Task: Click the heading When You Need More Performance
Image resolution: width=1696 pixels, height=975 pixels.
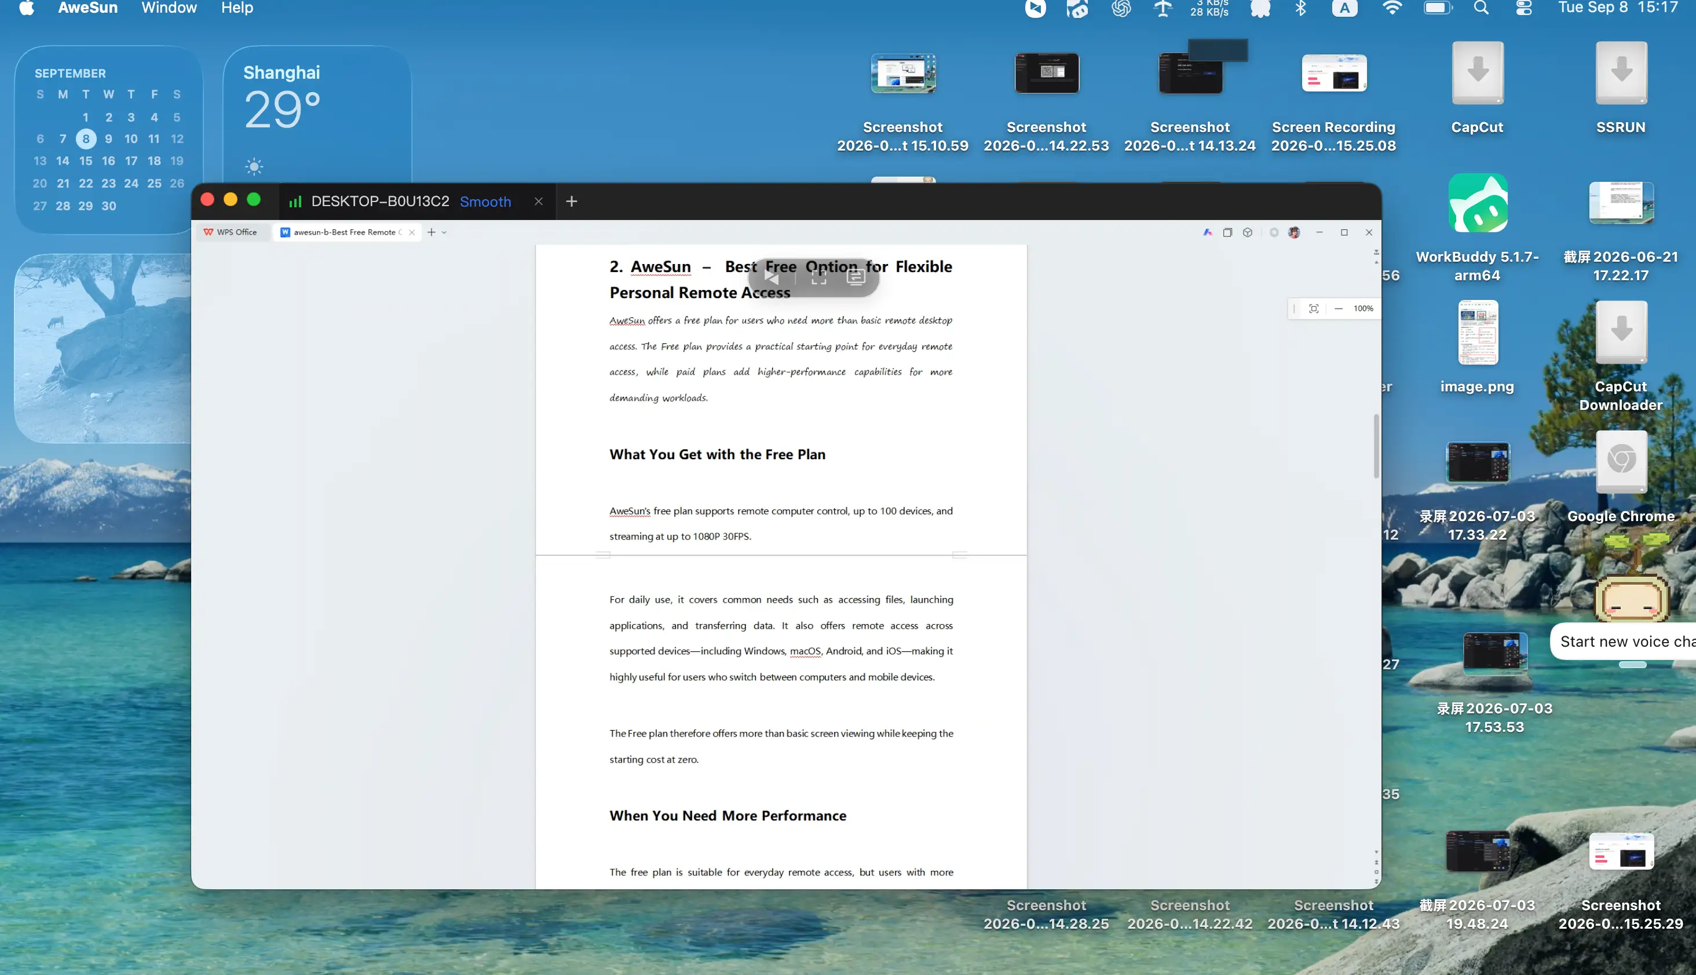Action: coord(728,816)
